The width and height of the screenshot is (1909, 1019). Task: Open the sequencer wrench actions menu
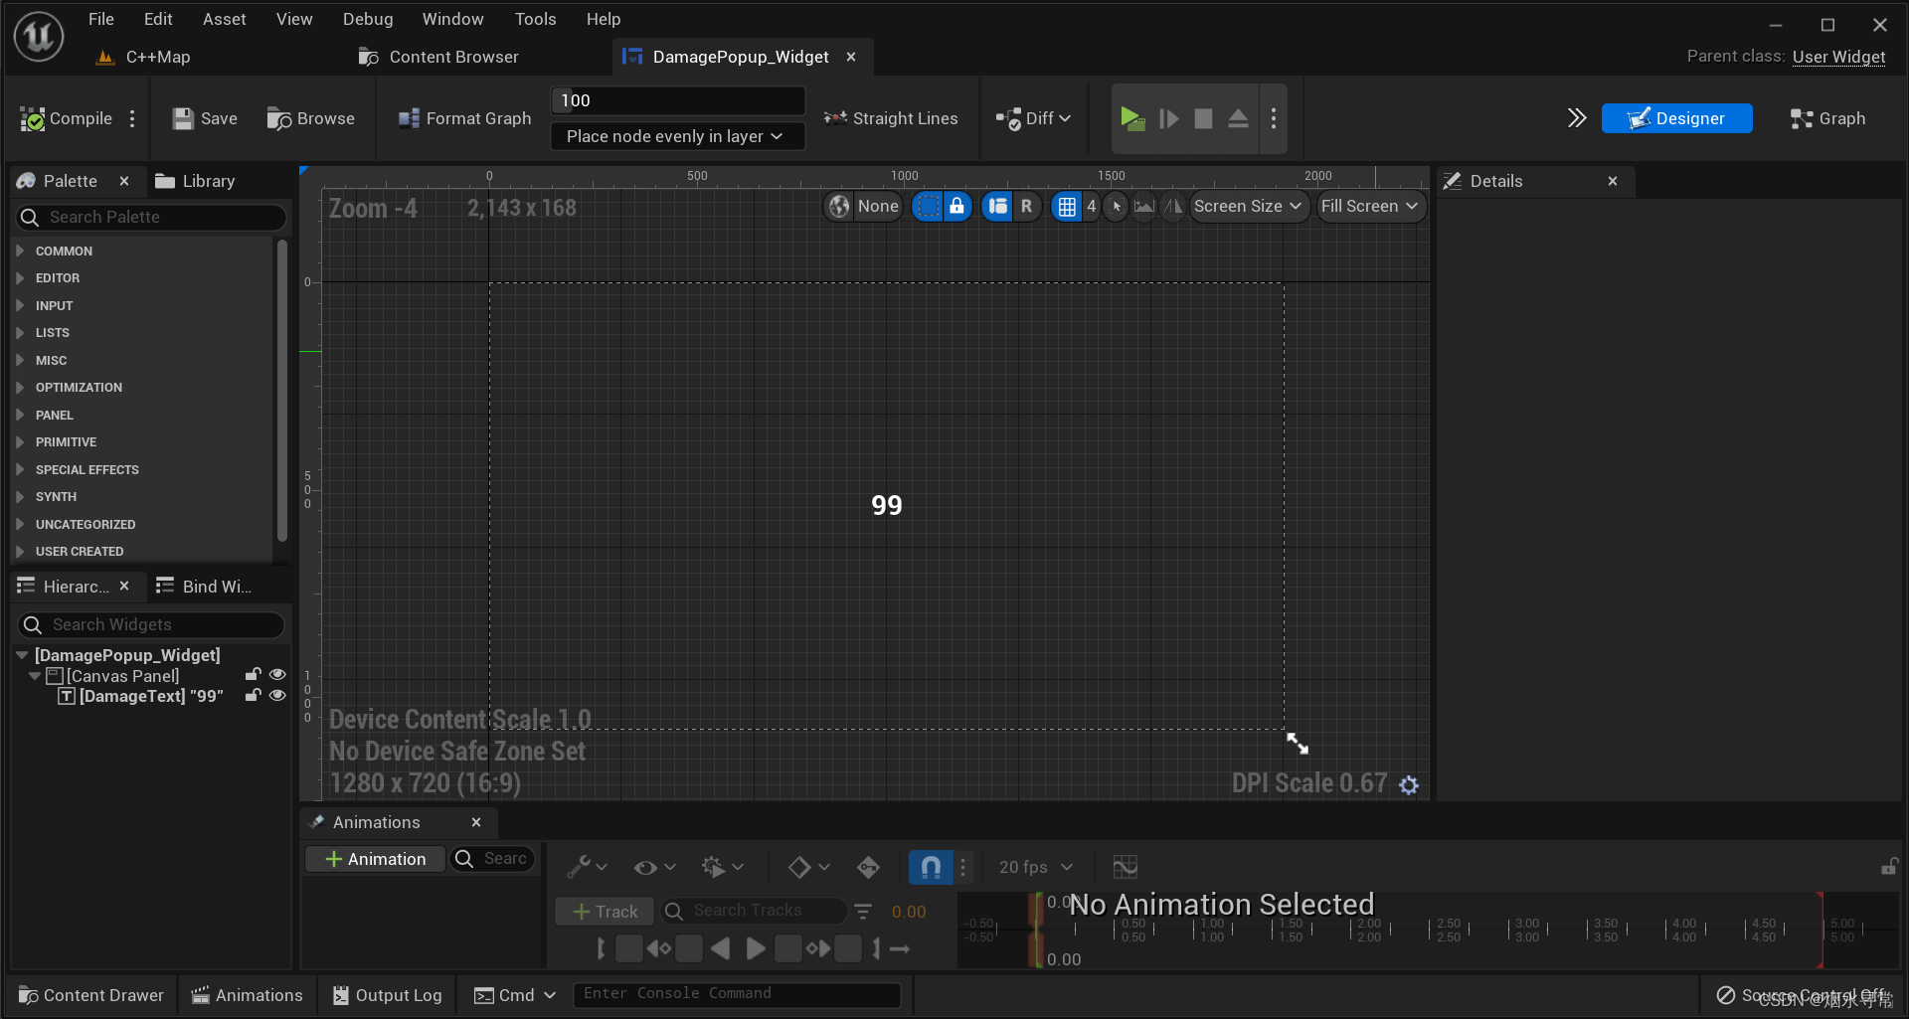coord(587,867)
